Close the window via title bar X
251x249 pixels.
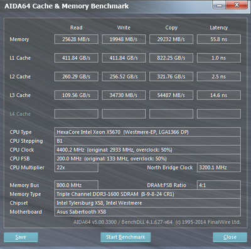tap(237, 5)
